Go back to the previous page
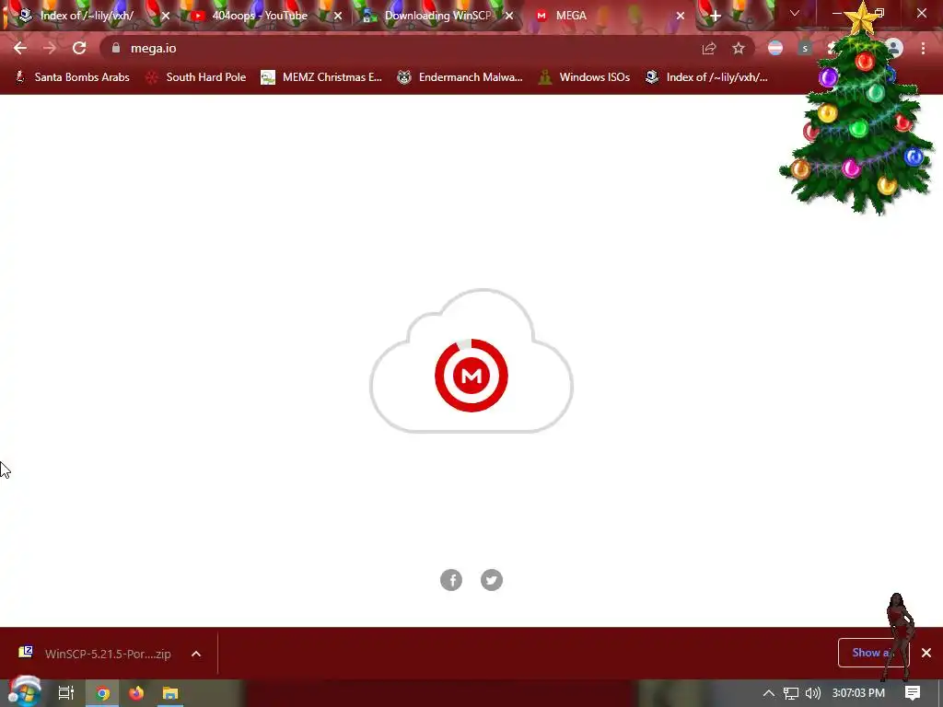Viewport: 943px width, 707px height. coord(20,48)
